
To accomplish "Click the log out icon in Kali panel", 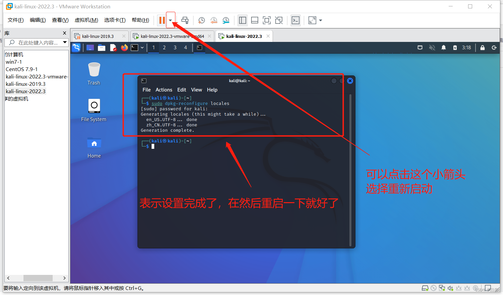I will pos(494,48).
